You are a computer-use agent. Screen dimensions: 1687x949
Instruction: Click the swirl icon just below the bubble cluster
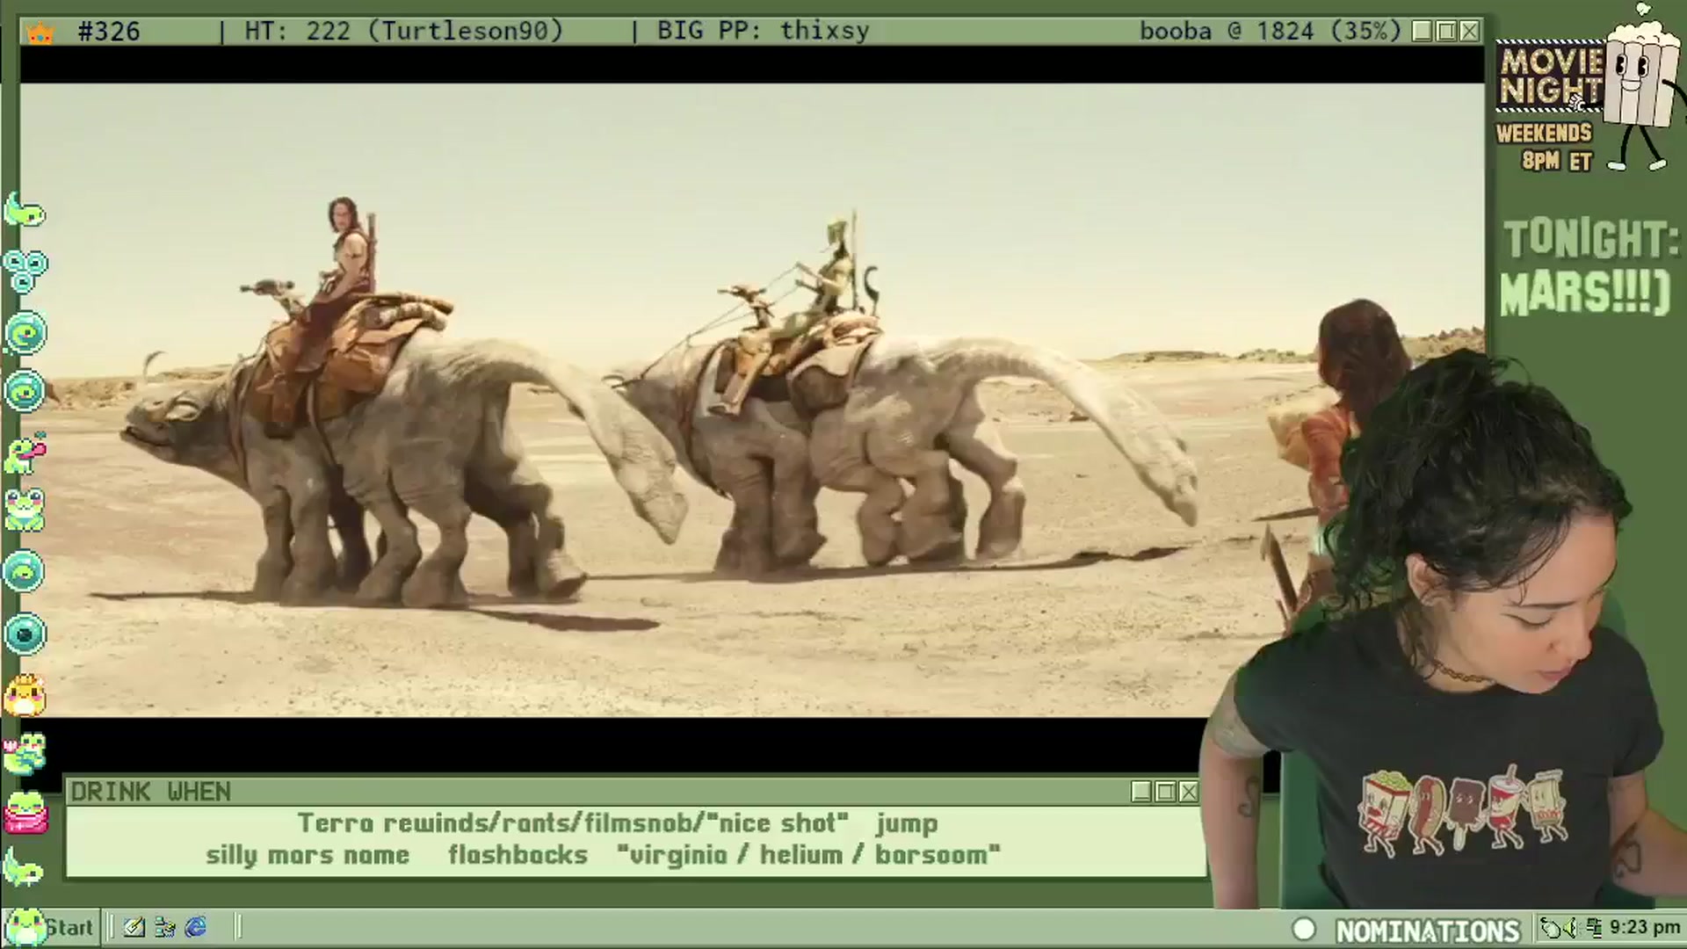point(25,333)
